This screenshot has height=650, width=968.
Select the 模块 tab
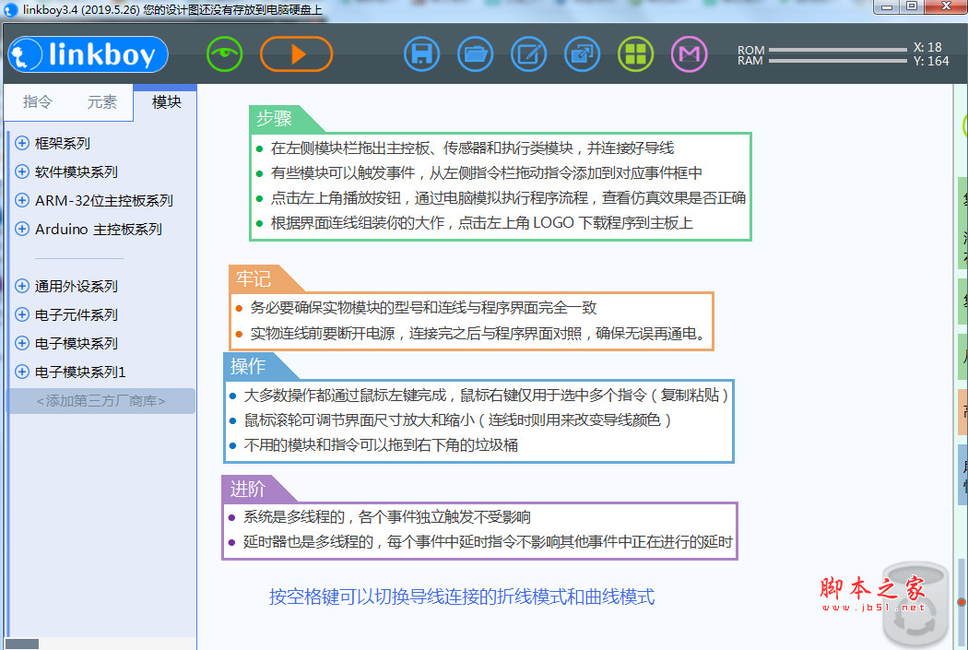tap(166, 102)
